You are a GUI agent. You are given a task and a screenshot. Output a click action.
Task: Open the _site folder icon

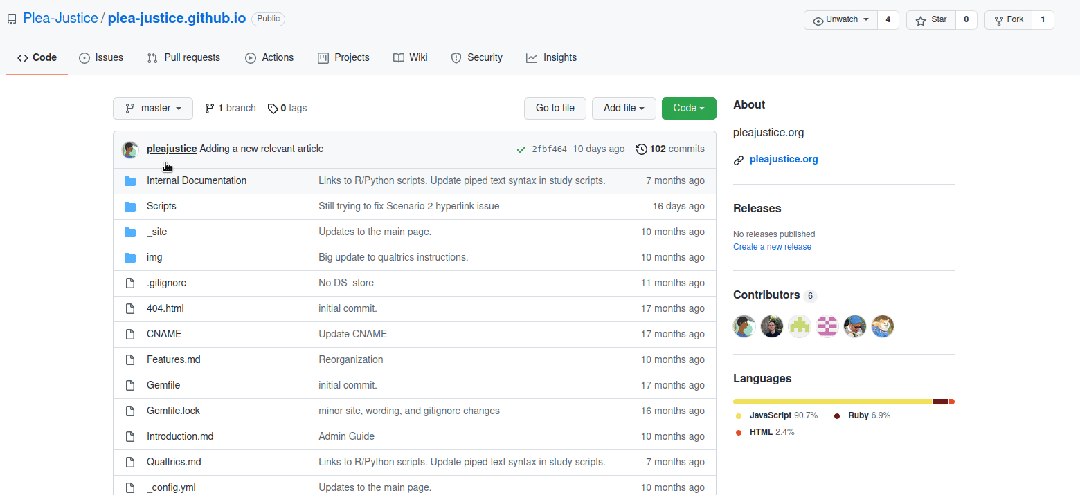point(130,232)
